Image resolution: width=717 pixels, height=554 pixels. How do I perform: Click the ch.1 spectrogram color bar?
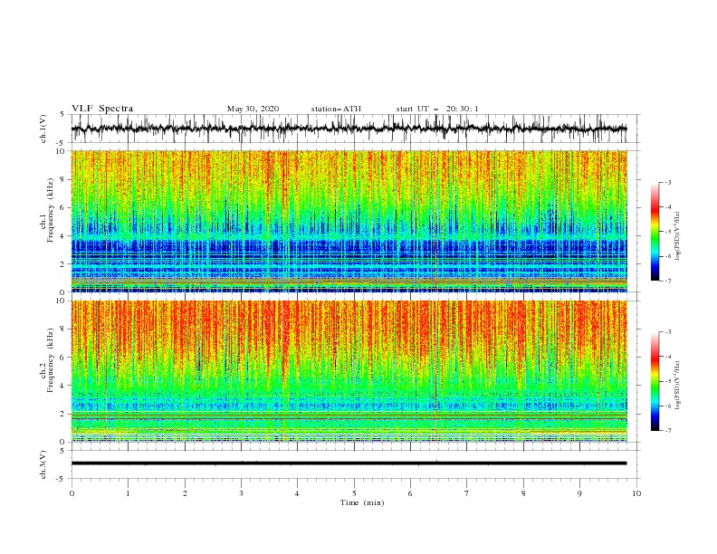[655, 232]
